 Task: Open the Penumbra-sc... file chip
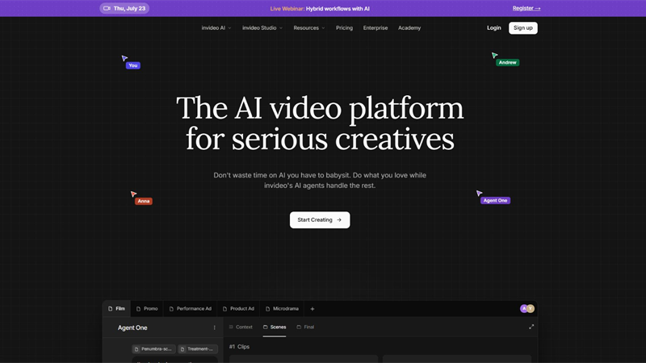pyautogui.click(x=153, y=349)
